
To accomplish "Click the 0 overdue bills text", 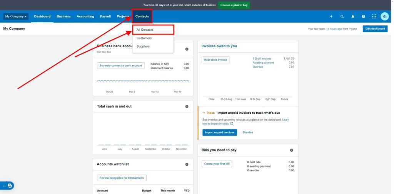I will (x=254, y=171).
